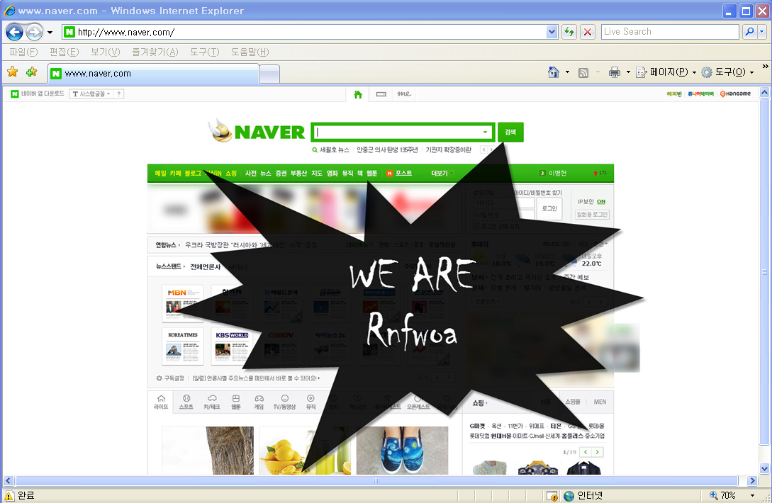
Task: Click the RSS feeds toolbar icon
Action: pyautogui.click(x=583, y=73)
